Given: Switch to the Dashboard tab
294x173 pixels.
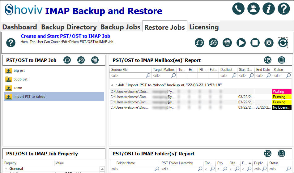Looking at the screenshot, I should 20,27.
